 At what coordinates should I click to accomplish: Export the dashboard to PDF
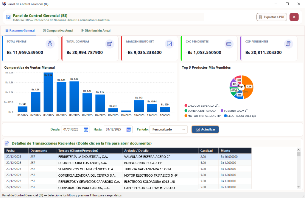(x=272, y=17)
